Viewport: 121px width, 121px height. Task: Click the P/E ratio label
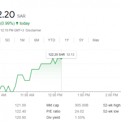(x=53, y=111)
